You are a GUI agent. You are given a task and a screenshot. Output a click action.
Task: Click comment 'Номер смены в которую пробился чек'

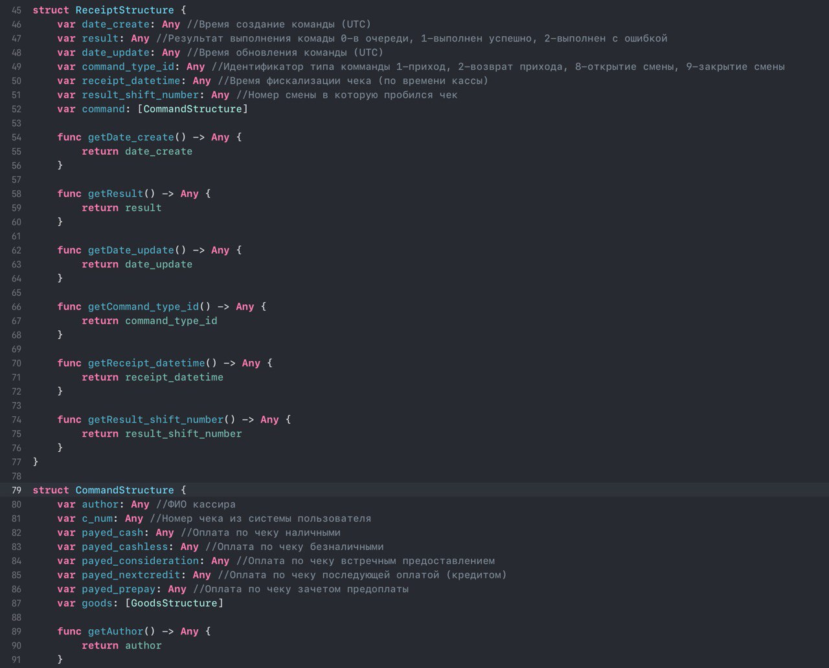tap(346, 95)
